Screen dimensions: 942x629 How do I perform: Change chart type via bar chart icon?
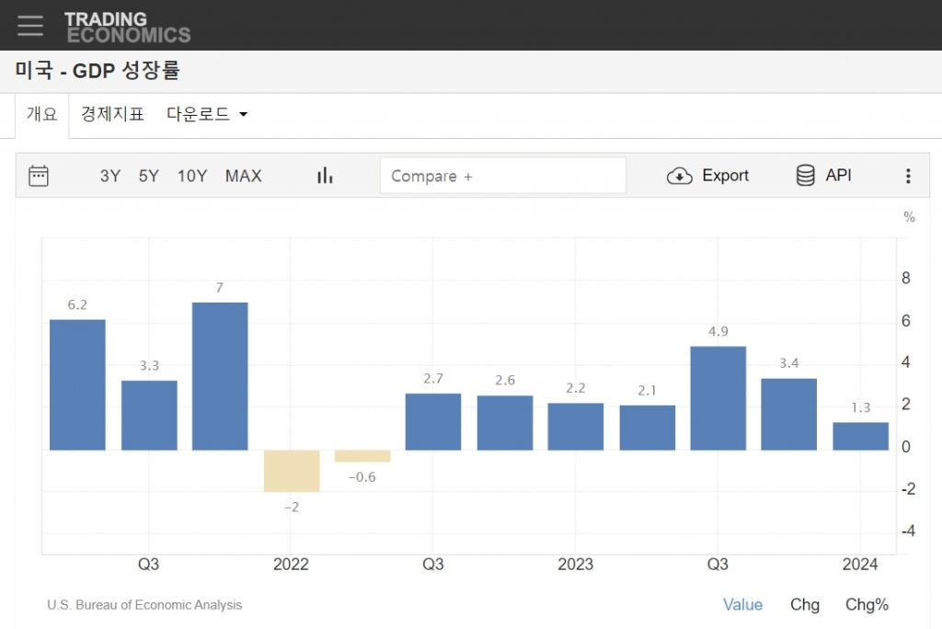[325, 176]
